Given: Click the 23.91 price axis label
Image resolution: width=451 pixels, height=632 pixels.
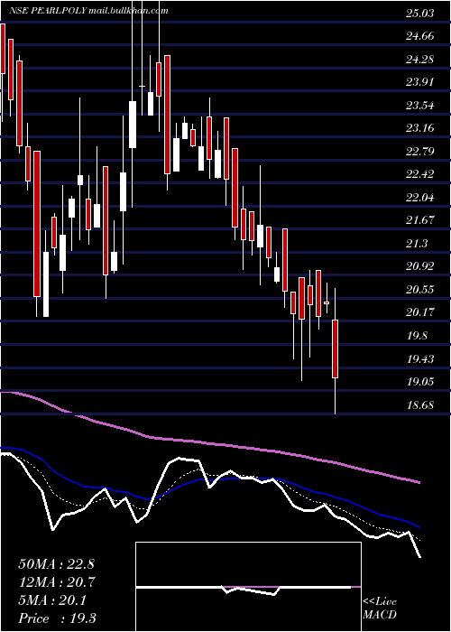Looking at the screenshot, I should point(419,83).
